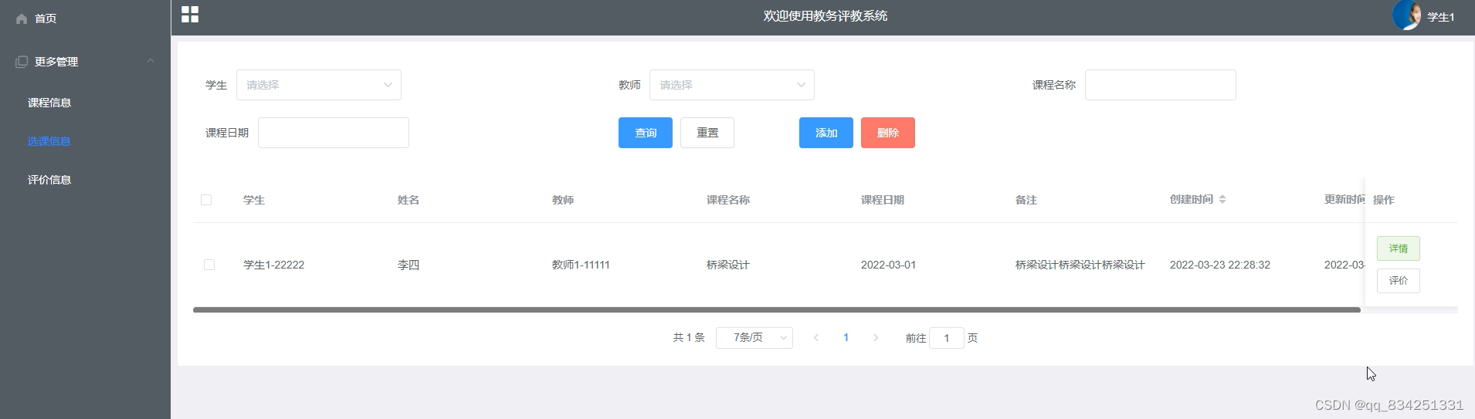This screenshot has width=1475, height=419.
Task: Click the sort arrows on 创建时间
Action: [1222, 199]
